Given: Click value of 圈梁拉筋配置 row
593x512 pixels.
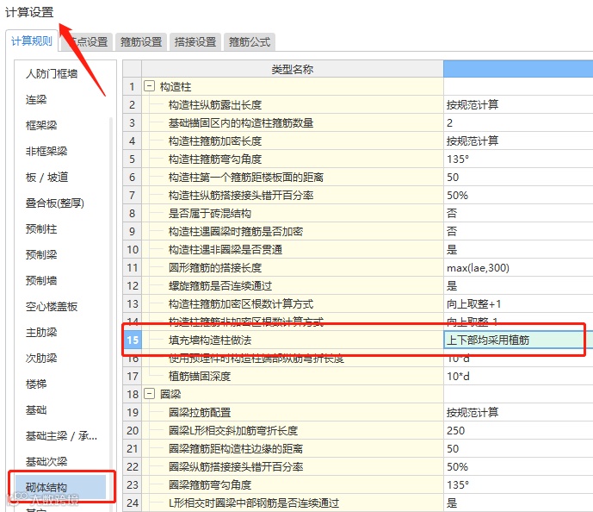Looking at the screenshot, I should tap(518, 412).
